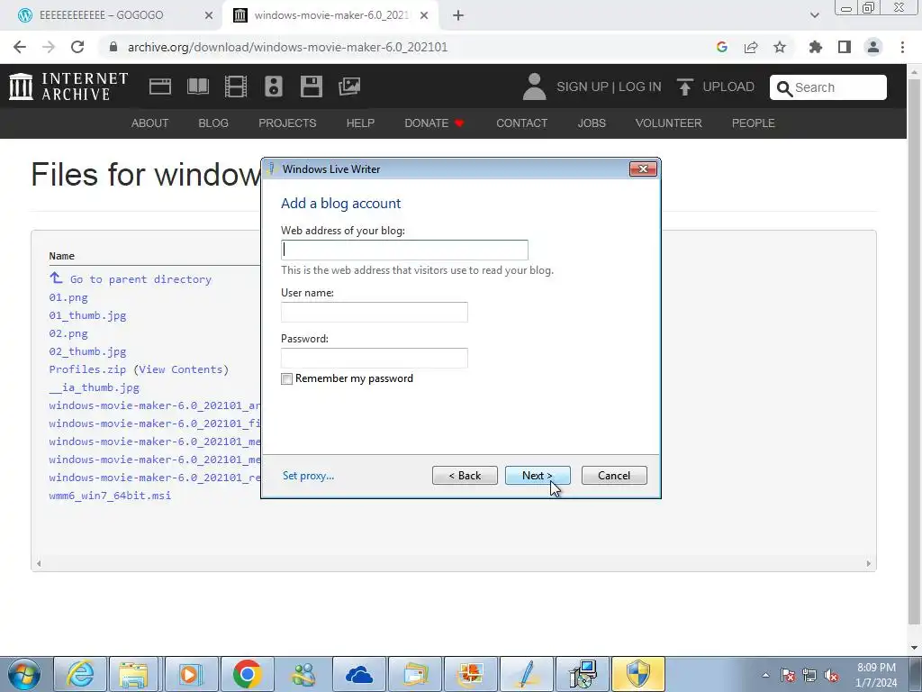922x692 pixels.
Task: Open the Internet Archive software floppy icon
Action: (311, 86)
